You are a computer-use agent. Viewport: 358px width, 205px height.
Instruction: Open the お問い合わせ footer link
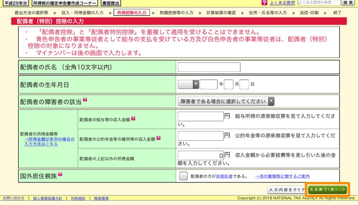[x=13, y=198]
